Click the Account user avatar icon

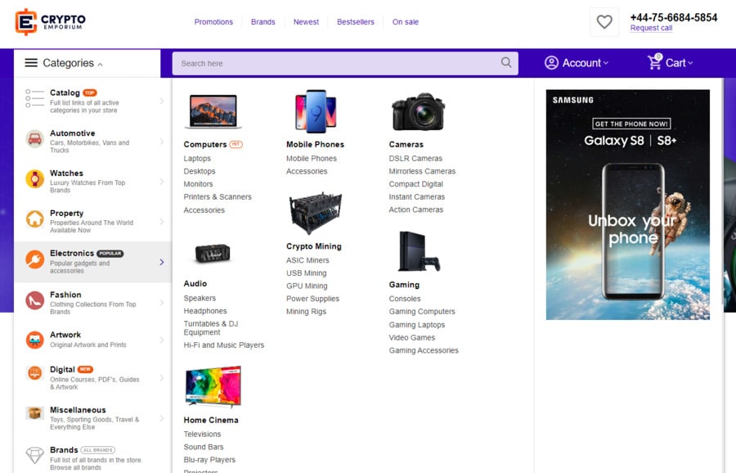(x=551, y=62)
